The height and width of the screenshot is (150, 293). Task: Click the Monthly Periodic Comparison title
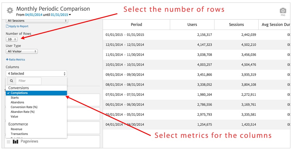(x=53, y=9)
